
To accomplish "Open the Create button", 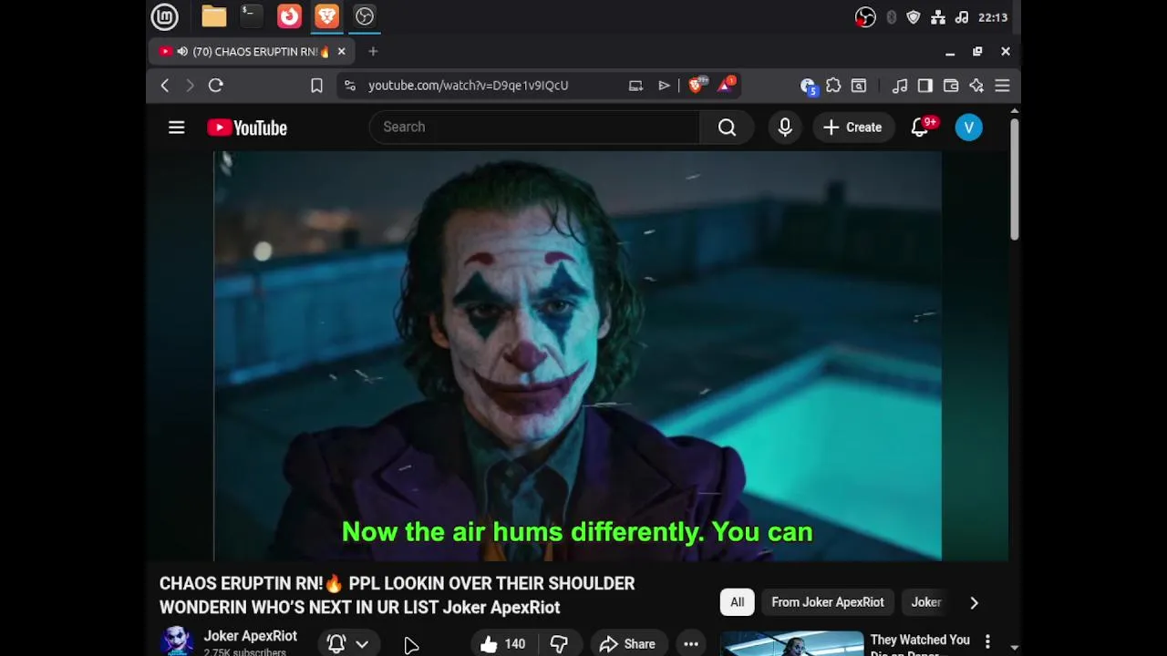I will tap(852, 128).
